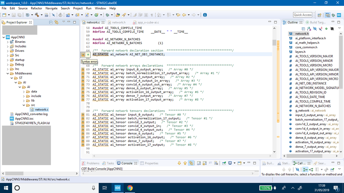
Task: Expand the data folder
Action: (24, 92)
